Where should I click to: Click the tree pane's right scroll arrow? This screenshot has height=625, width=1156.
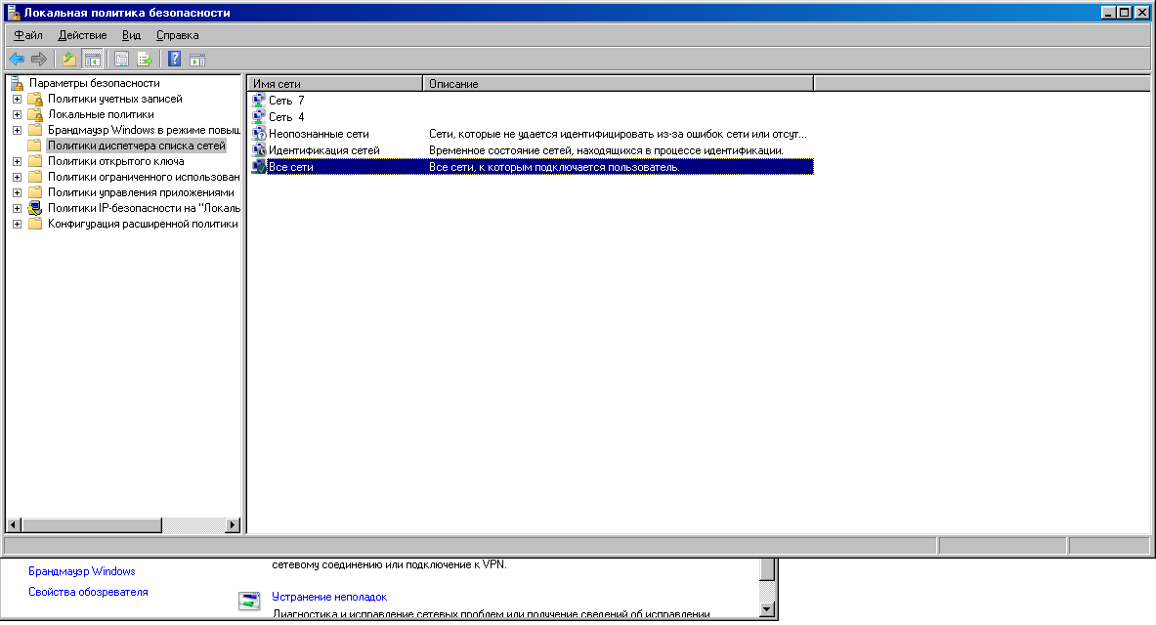233,525
